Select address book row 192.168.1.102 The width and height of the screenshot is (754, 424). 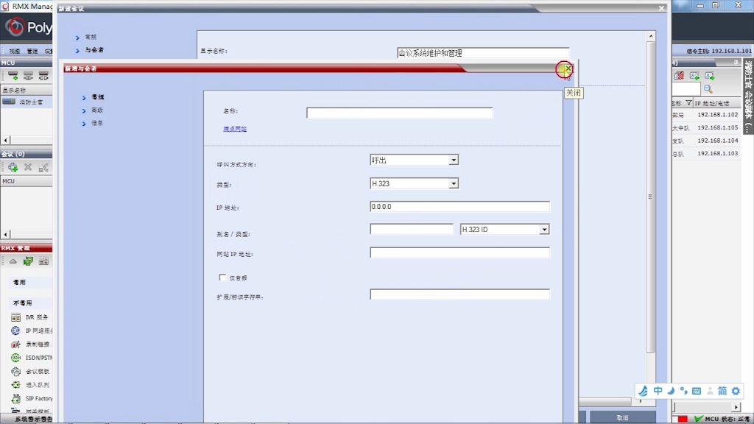(x=706, y=115)
